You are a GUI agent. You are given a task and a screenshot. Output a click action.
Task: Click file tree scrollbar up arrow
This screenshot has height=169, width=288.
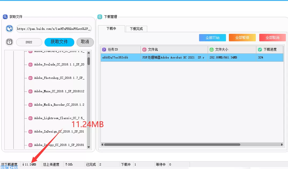click(x=89, y=53)
